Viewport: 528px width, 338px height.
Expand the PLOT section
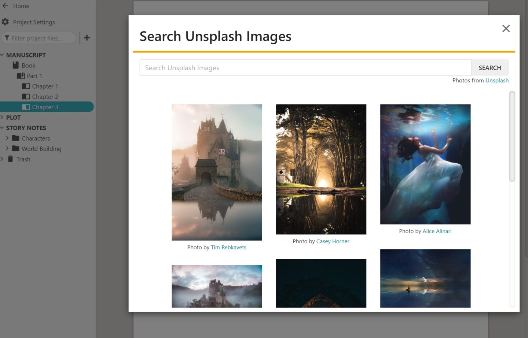tap(2, 117)
